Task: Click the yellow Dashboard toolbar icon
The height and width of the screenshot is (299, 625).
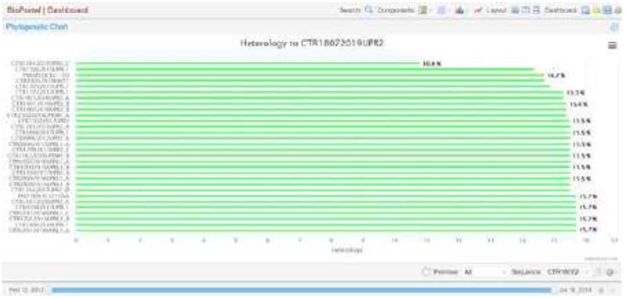Action: [597, 10]
